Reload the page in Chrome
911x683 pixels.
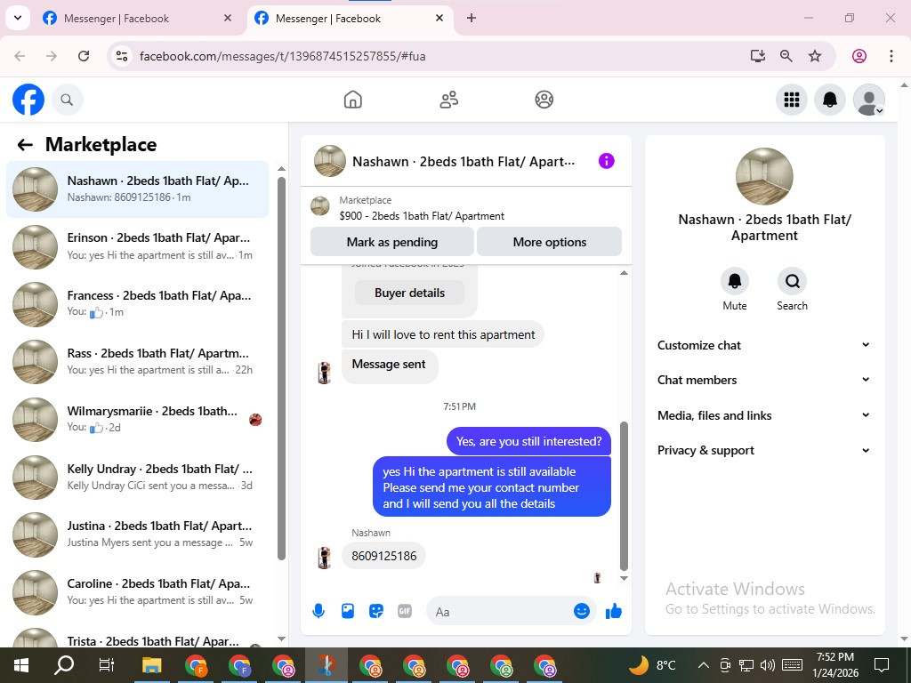tap(84, 56)
